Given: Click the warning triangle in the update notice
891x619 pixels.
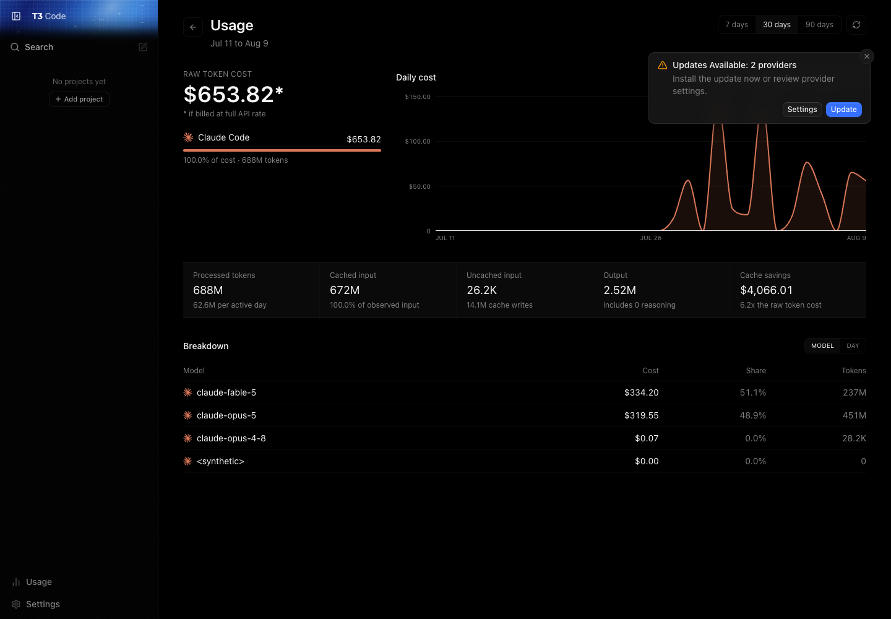Looking at the screenshot, I should [x=663, y=65].
